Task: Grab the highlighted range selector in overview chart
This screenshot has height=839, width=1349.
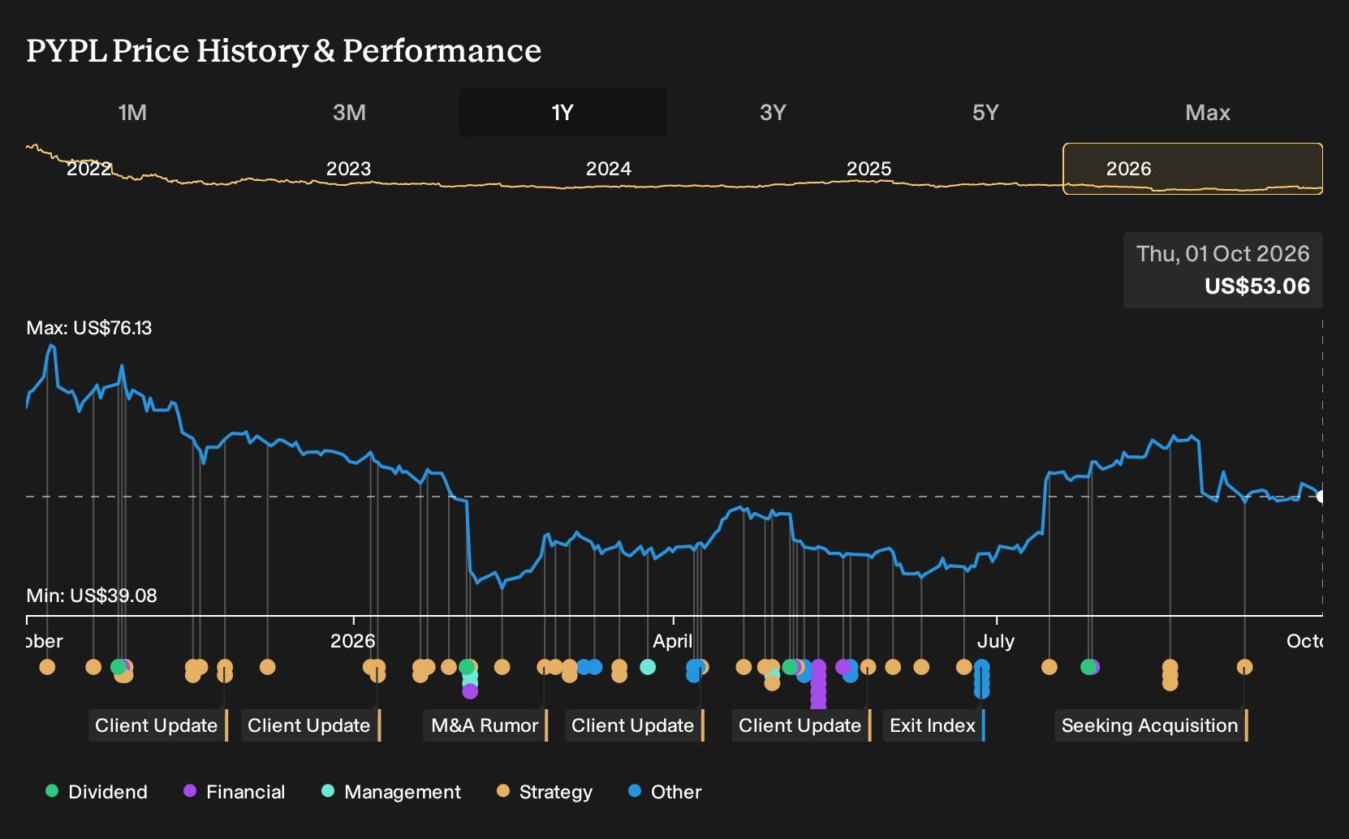Action: click(1193, 169)
